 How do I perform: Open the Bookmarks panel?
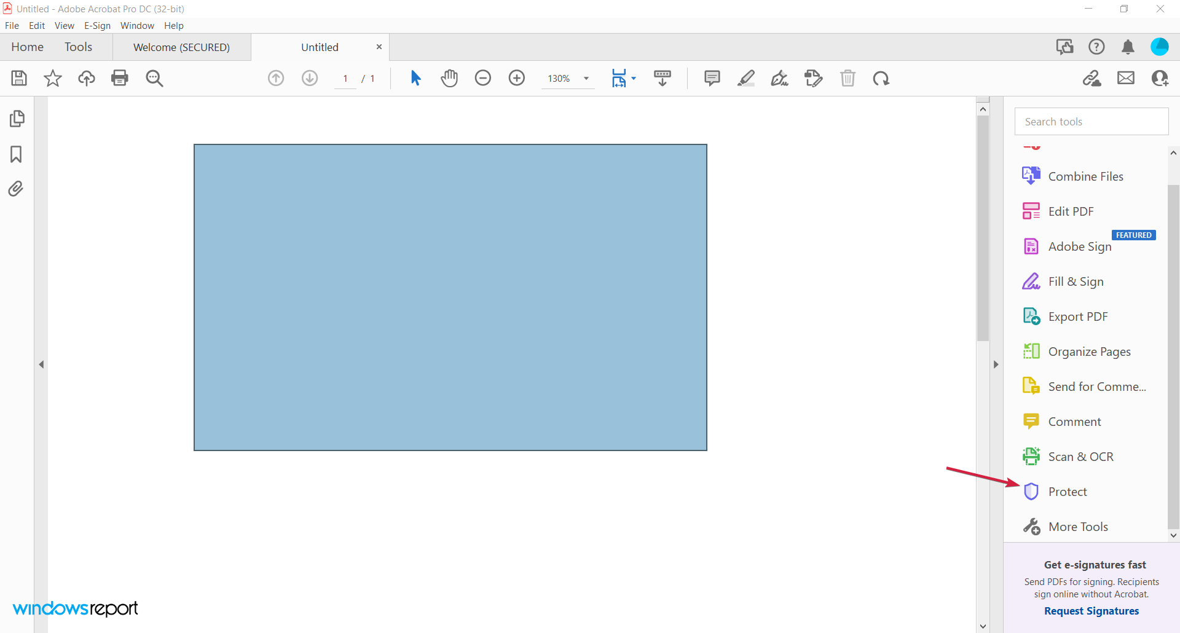click(16, 154)
